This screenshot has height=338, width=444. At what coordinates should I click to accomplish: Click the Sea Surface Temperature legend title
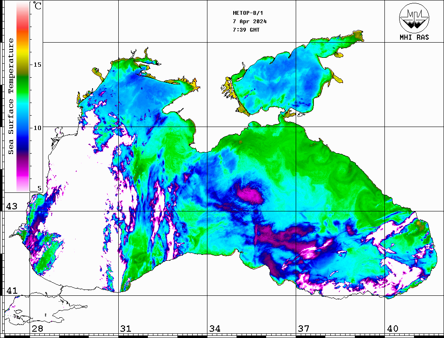(11, 96)
